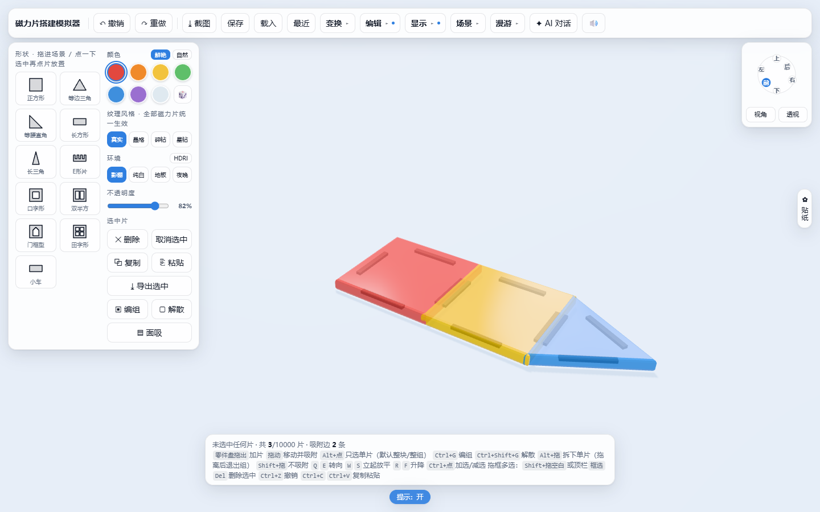Open the 编辑 dropdown menu
The width and height of the screenshot is (820, 512).
click(380, 23)
